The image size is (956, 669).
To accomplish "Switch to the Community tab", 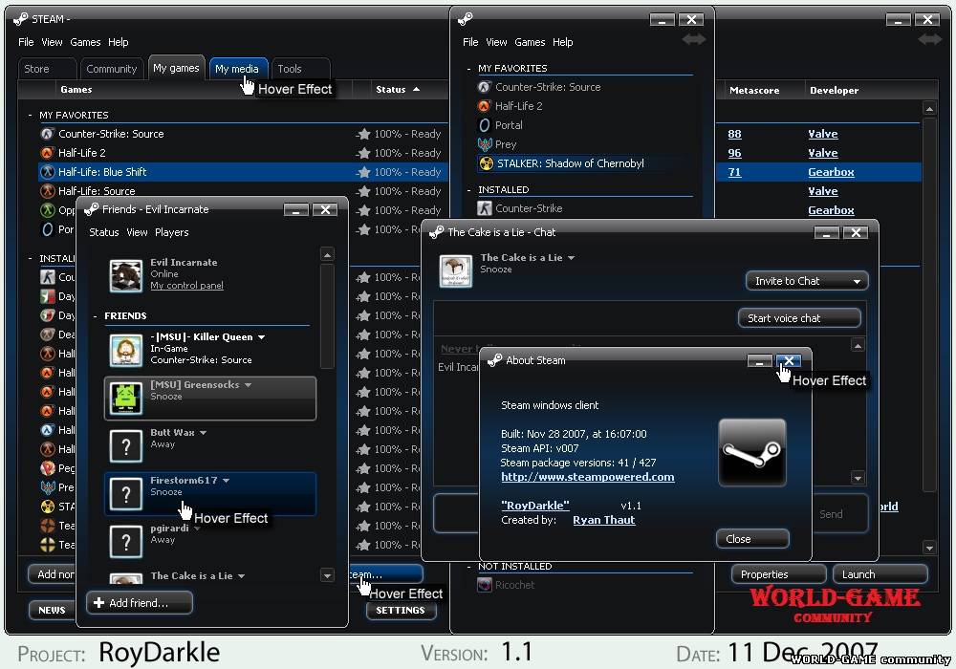I will (x=112, y=69).
